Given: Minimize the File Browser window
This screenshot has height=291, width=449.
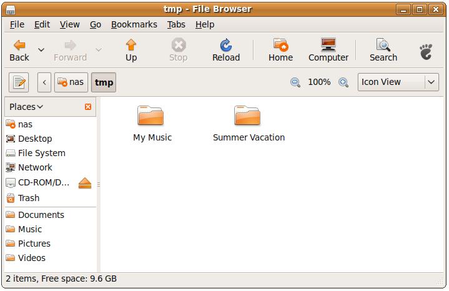Looking at the screenshot, I should click(403, 9).
